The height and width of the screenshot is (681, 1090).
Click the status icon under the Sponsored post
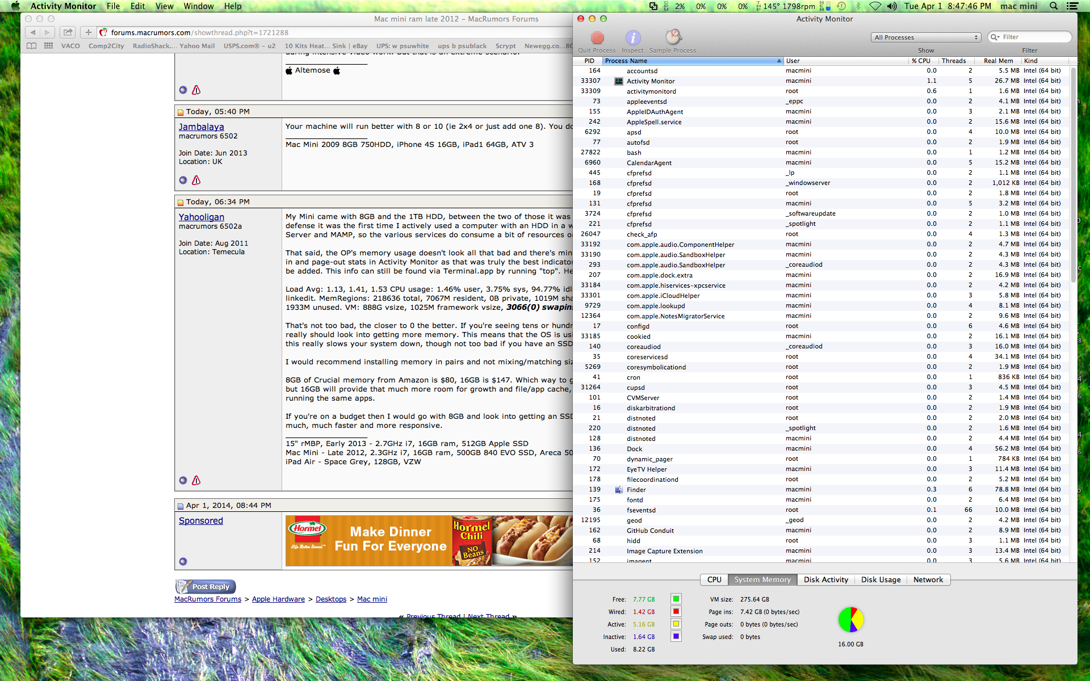(183, 561)
